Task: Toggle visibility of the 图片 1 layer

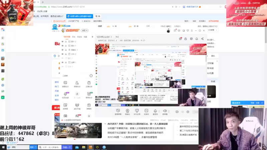Action: 63,46
